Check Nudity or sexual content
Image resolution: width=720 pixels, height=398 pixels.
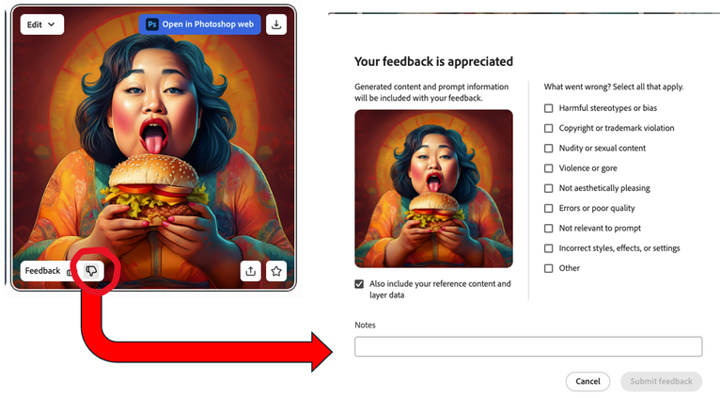coord(548,149)
